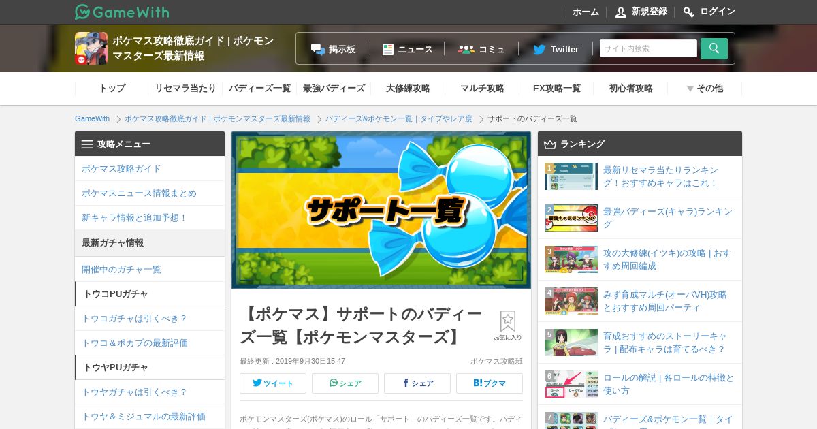Click the ランキング crown icon
This screenshot has width=817, height=429.
(x=550, y=144)
